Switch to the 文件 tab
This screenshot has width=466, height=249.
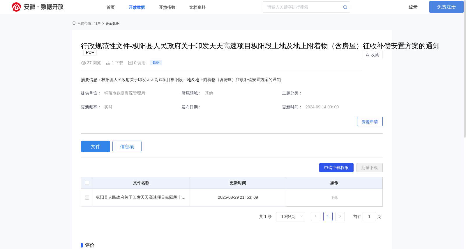[x=96, y=146]
